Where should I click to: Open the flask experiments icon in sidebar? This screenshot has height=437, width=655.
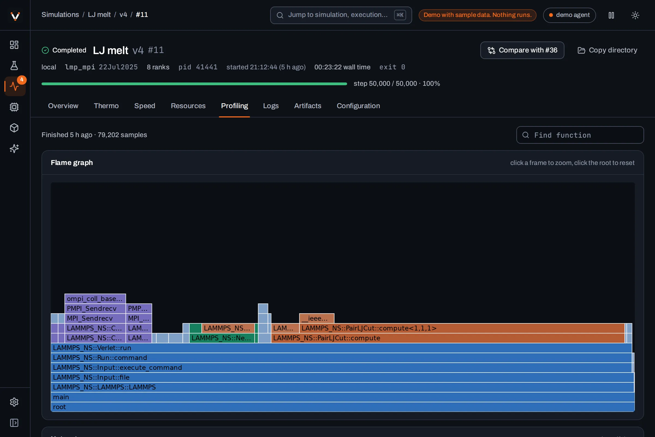tap(14, 66)
